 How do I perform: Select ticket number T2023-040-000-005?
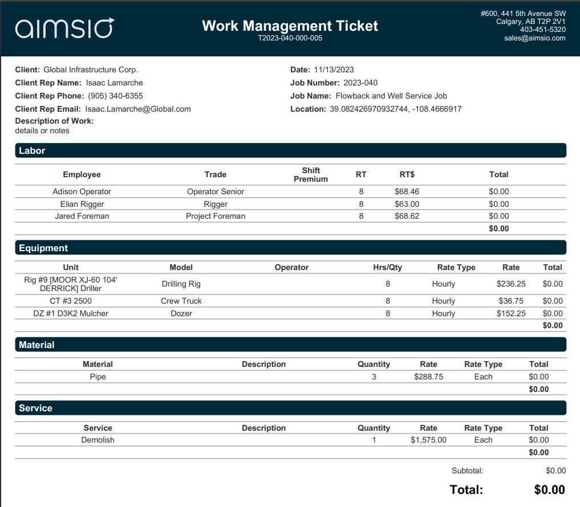290,38
